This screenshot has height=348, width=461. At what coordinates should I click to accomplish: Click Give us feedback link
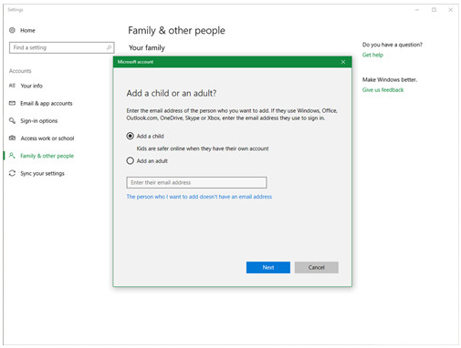(382, 89)
